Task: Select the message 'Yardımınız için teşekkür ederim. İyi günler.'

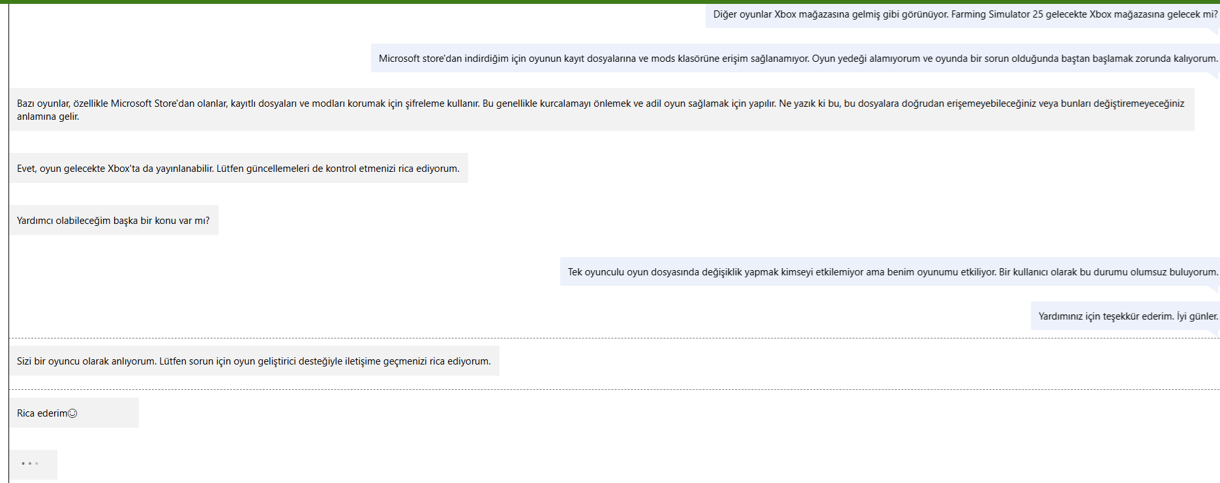Action: pos(1125,316)
